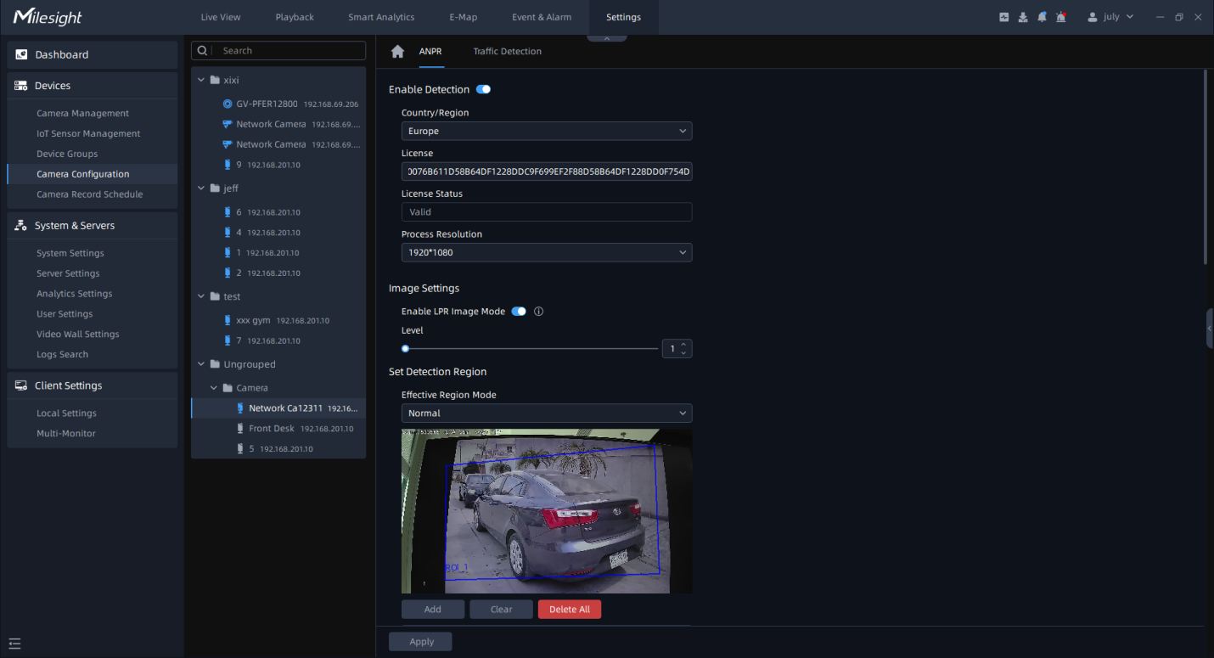
Task: Click the Apply button
Action: 420,642
